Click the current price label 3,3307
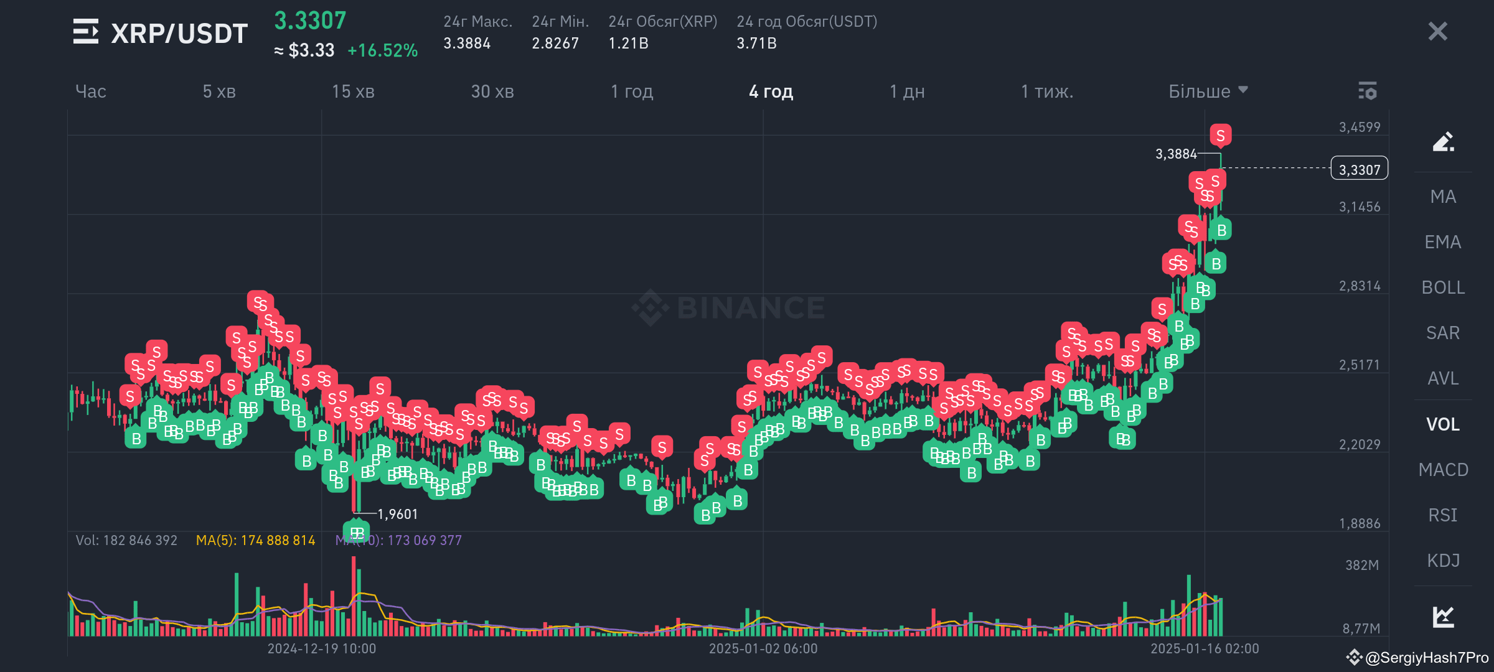The height and width of the screenshot is (672, 1494). [x=1360, y=169]
